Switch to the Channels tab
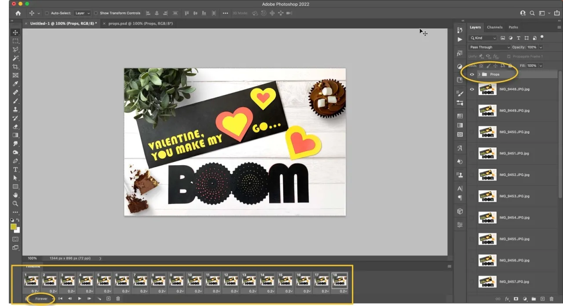The width and height of the screenshot is (563, 306). (494, 27)
